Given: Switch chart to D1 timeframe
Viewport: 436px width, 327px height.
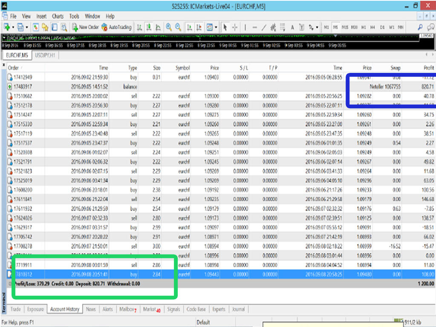Looking at the screenshot, I should tap(382, 27).
